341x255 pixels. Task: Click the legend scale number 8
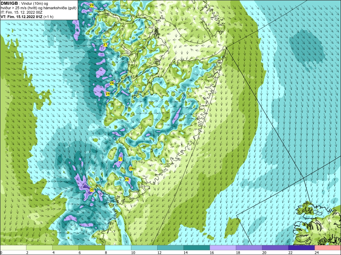(x=106, y=253)
